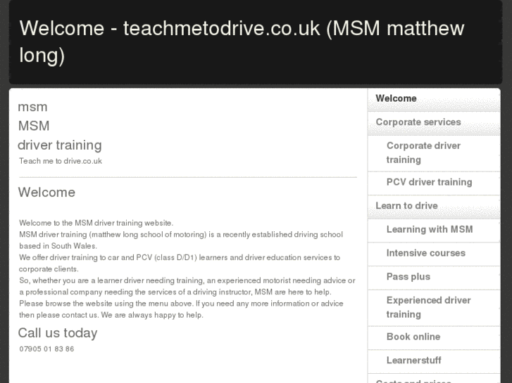Open Learning with MSM page

click(x=429, y=230)
